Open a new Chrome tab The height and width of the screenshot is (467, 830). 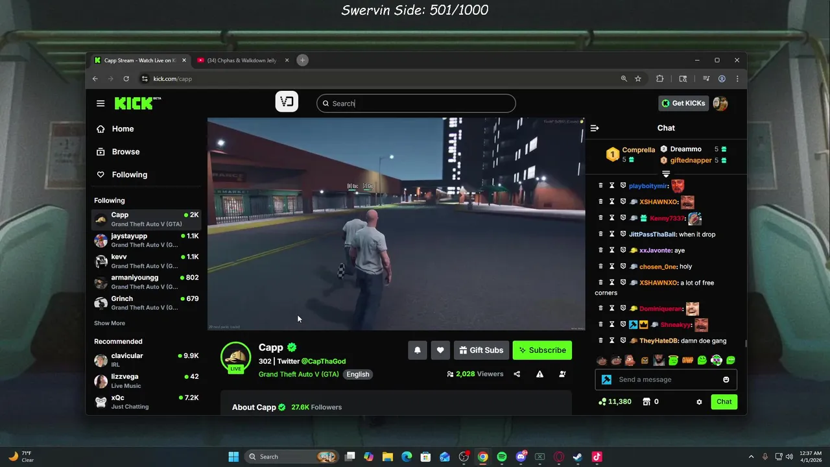tap(302, 60)
